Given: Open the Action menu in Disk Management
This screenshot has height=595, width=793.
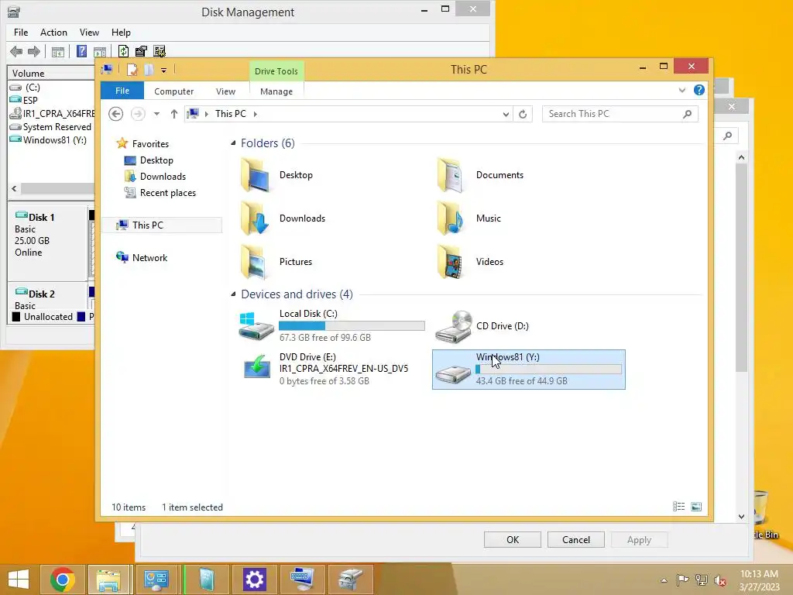Looking at the screenshot, I should 53,33.
